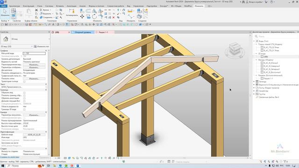Click the ADSK_AC_В_3D view template button
Screen dimensions: 299x168
(x=34, y=135)
